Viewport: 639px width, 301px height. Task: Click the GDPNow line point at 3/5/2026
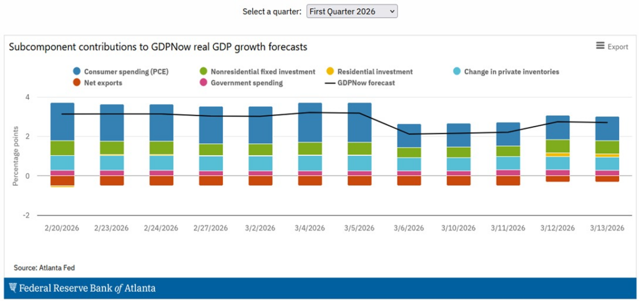pyautogui.click(x=359, y=113)
